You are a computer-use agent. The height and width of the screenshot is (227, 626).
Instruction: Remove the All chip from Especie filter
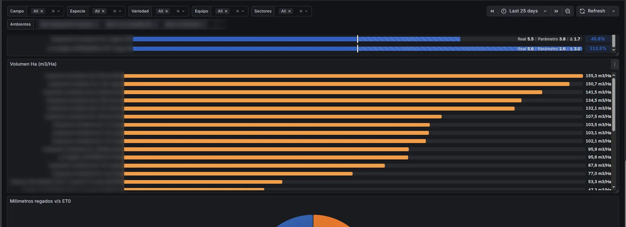[x=103, y=11]
